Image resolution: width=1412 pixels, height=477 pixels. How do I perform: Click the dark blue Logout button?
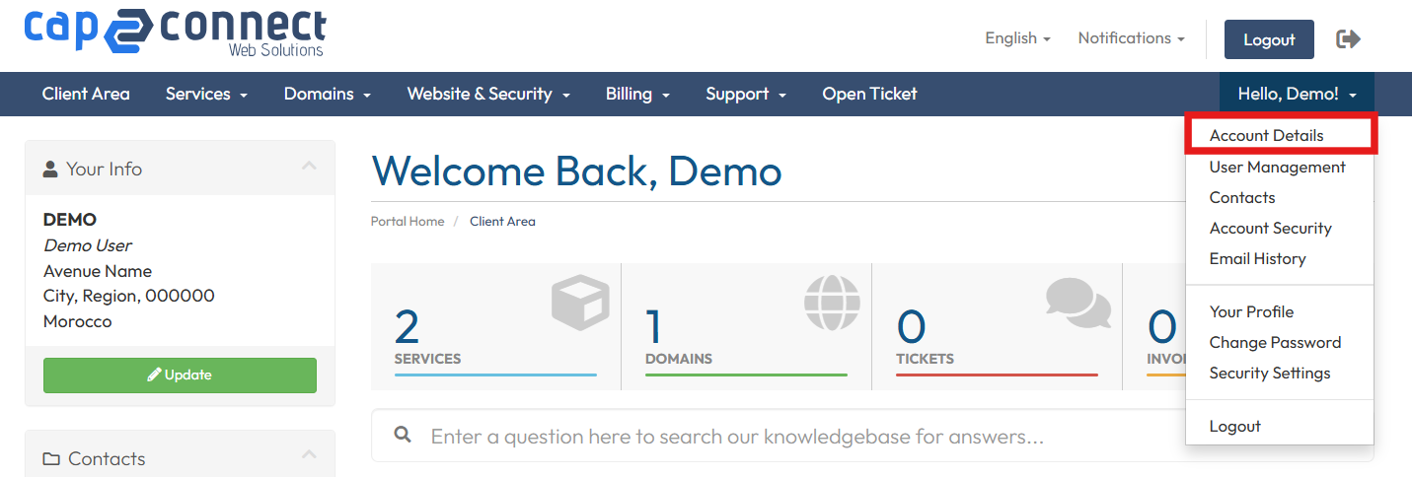(x=1269, y=39)
